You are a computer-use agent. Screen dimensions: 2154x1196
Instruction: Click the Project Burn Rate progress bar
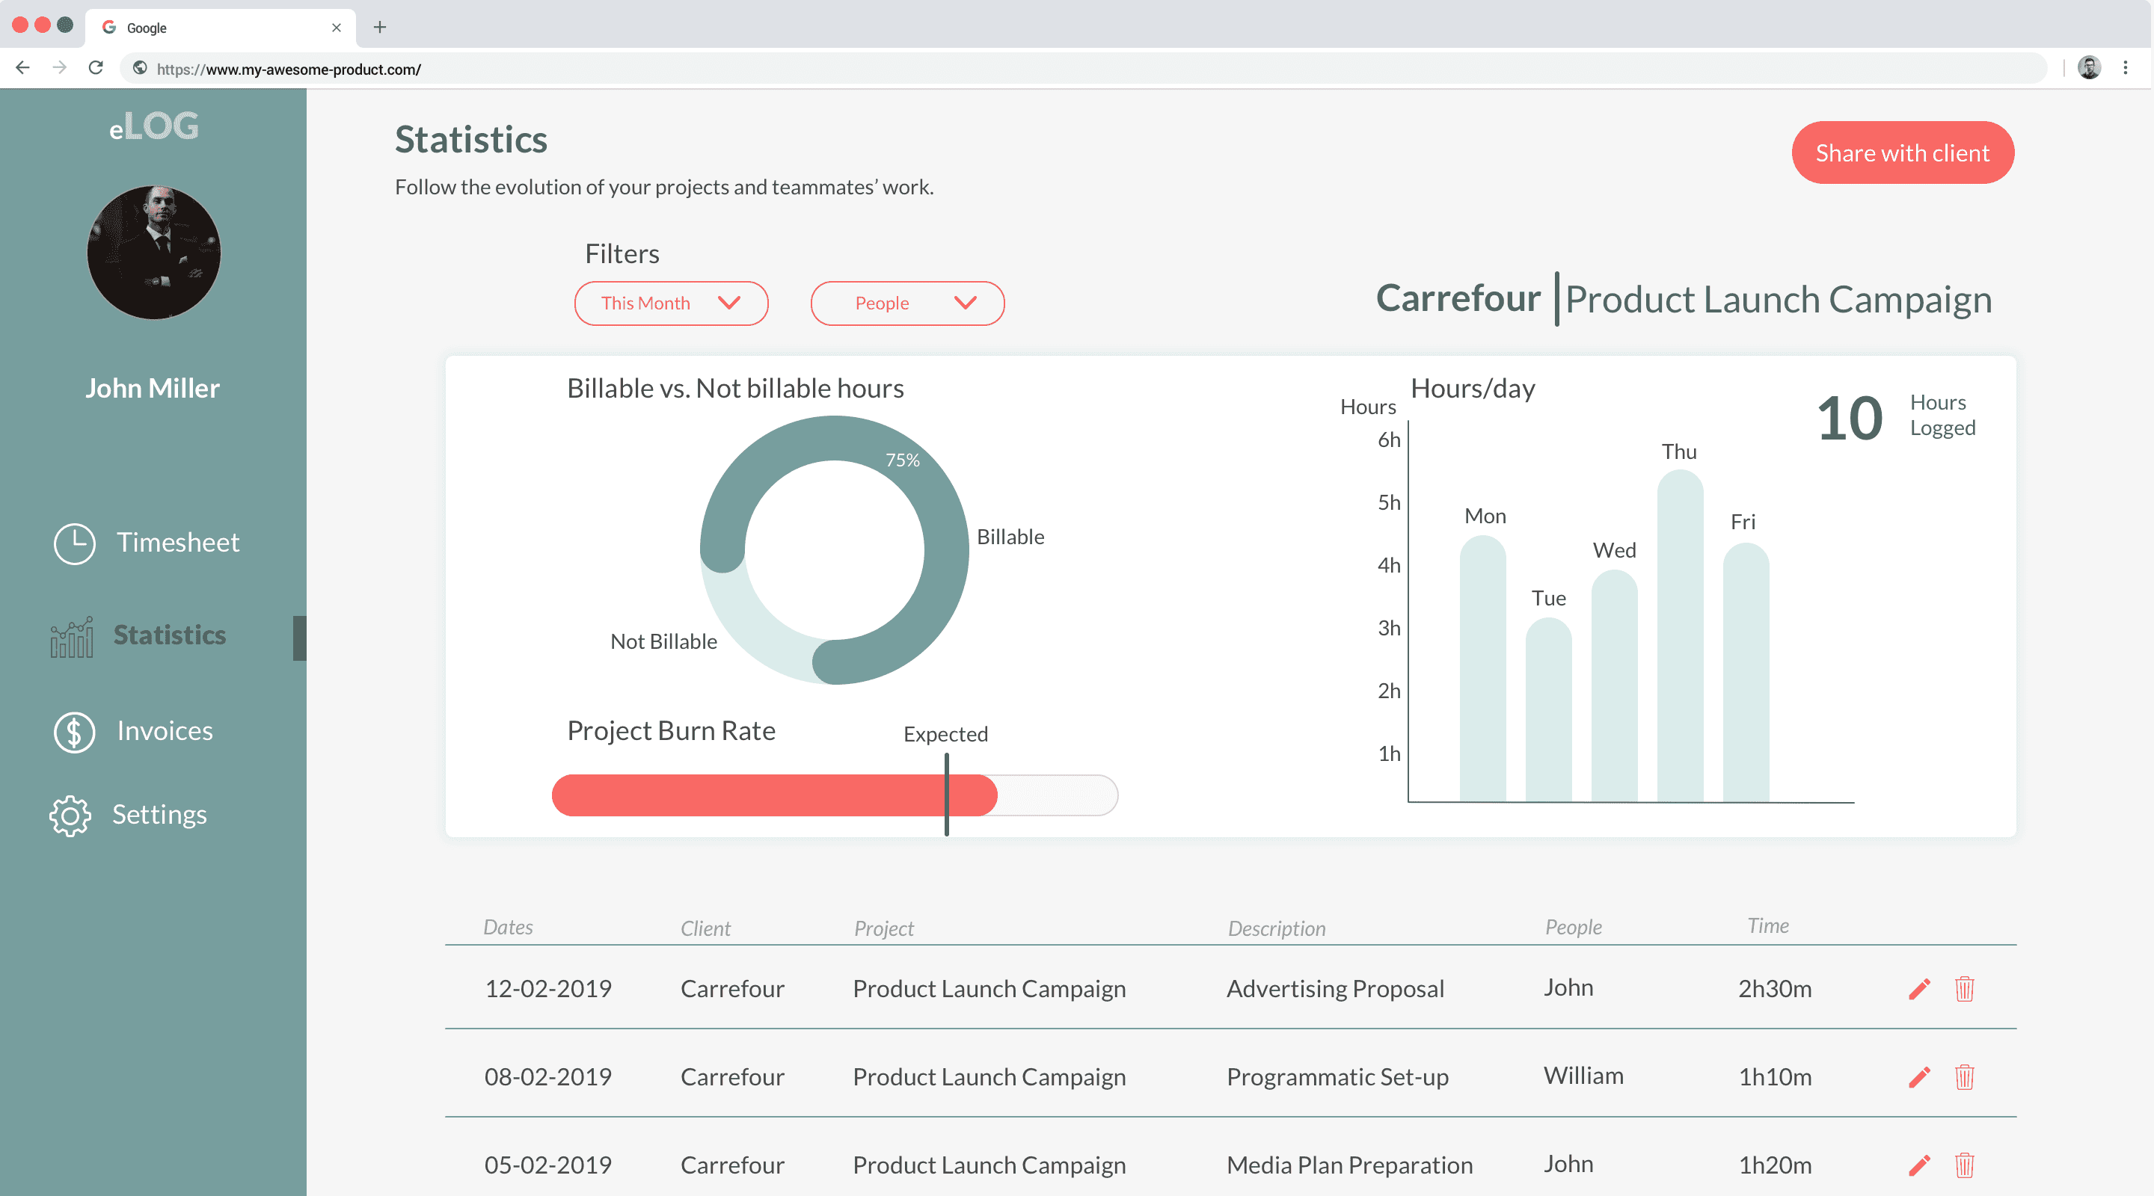click(x=835, y=795)
